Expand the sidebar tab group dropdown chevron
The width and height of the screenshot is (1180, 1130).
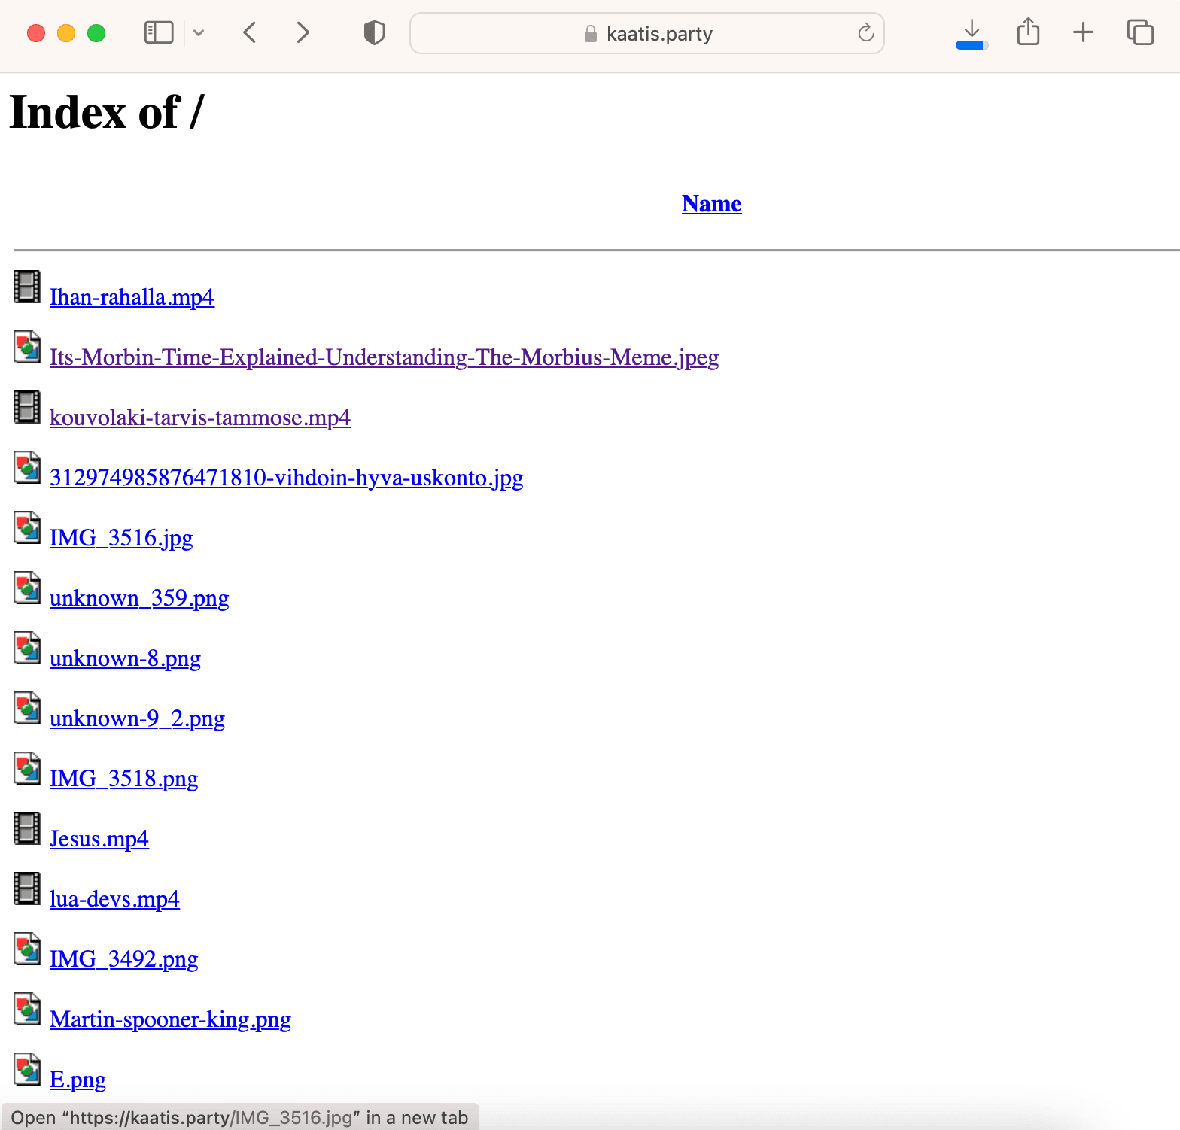click(199, 32)
